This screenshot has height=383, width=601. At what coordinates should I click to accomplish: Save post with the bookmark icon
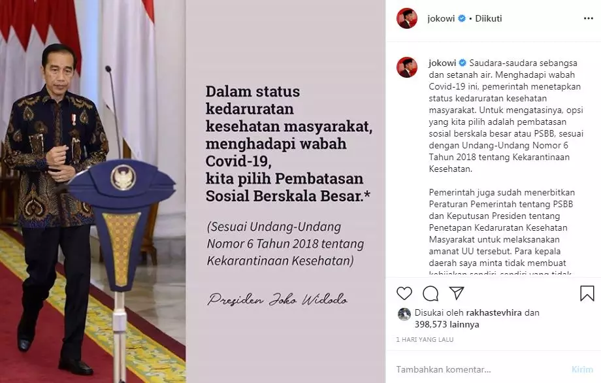[587, 293]
